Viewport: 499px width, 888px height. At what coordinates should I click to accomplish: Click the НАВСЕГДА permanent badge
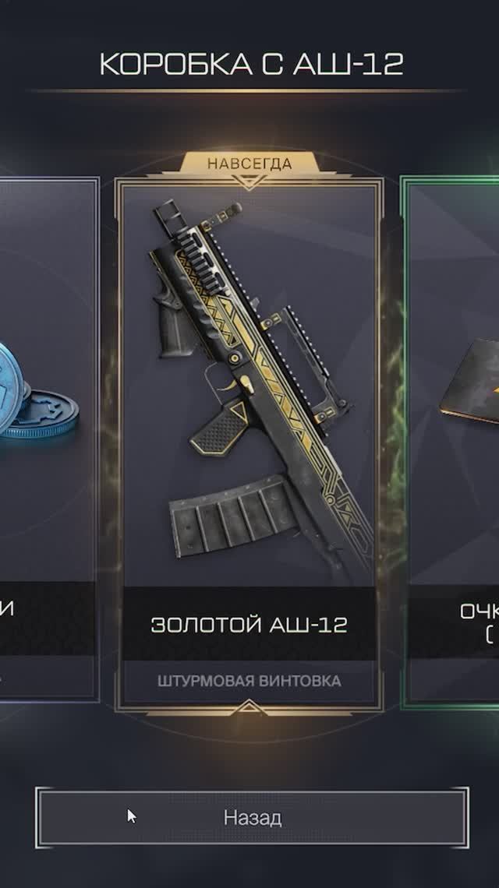click(249, 164)
